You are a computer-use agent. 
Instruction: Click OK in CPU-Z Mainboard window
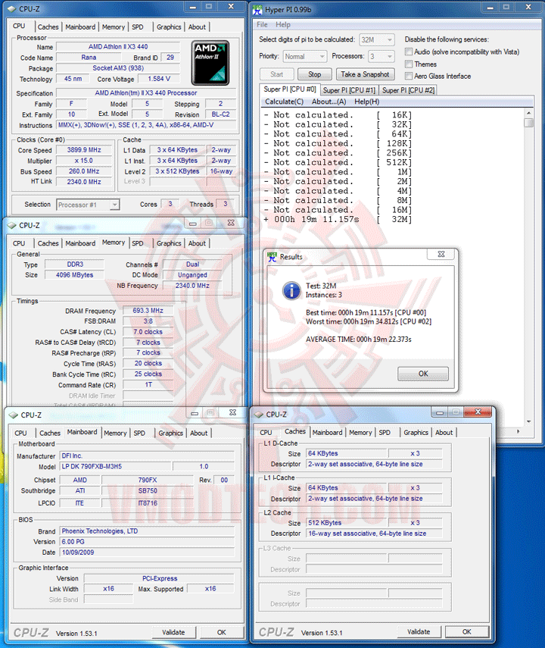click(x=222, y=632)
